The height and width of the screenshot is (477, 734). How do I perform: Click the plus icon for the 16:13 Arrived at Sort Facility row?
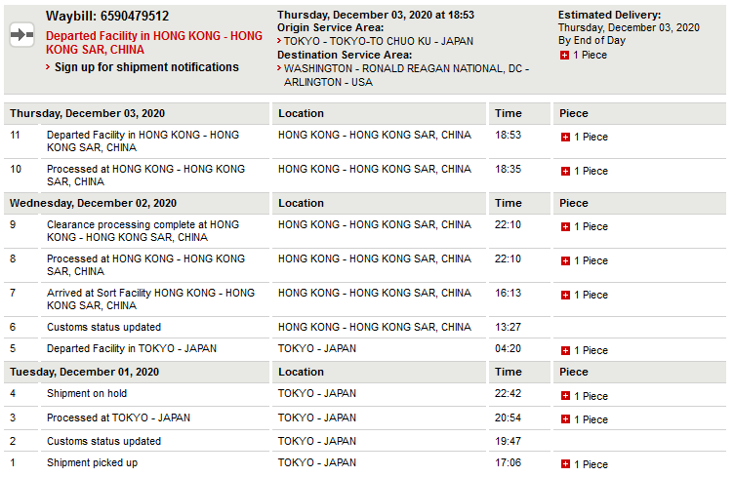tap(565, 296)
